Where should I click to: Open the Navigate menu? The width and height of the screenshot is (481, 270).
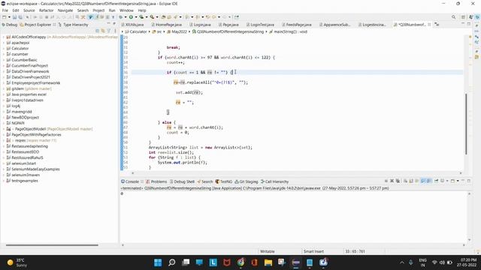tap(65, 10)
